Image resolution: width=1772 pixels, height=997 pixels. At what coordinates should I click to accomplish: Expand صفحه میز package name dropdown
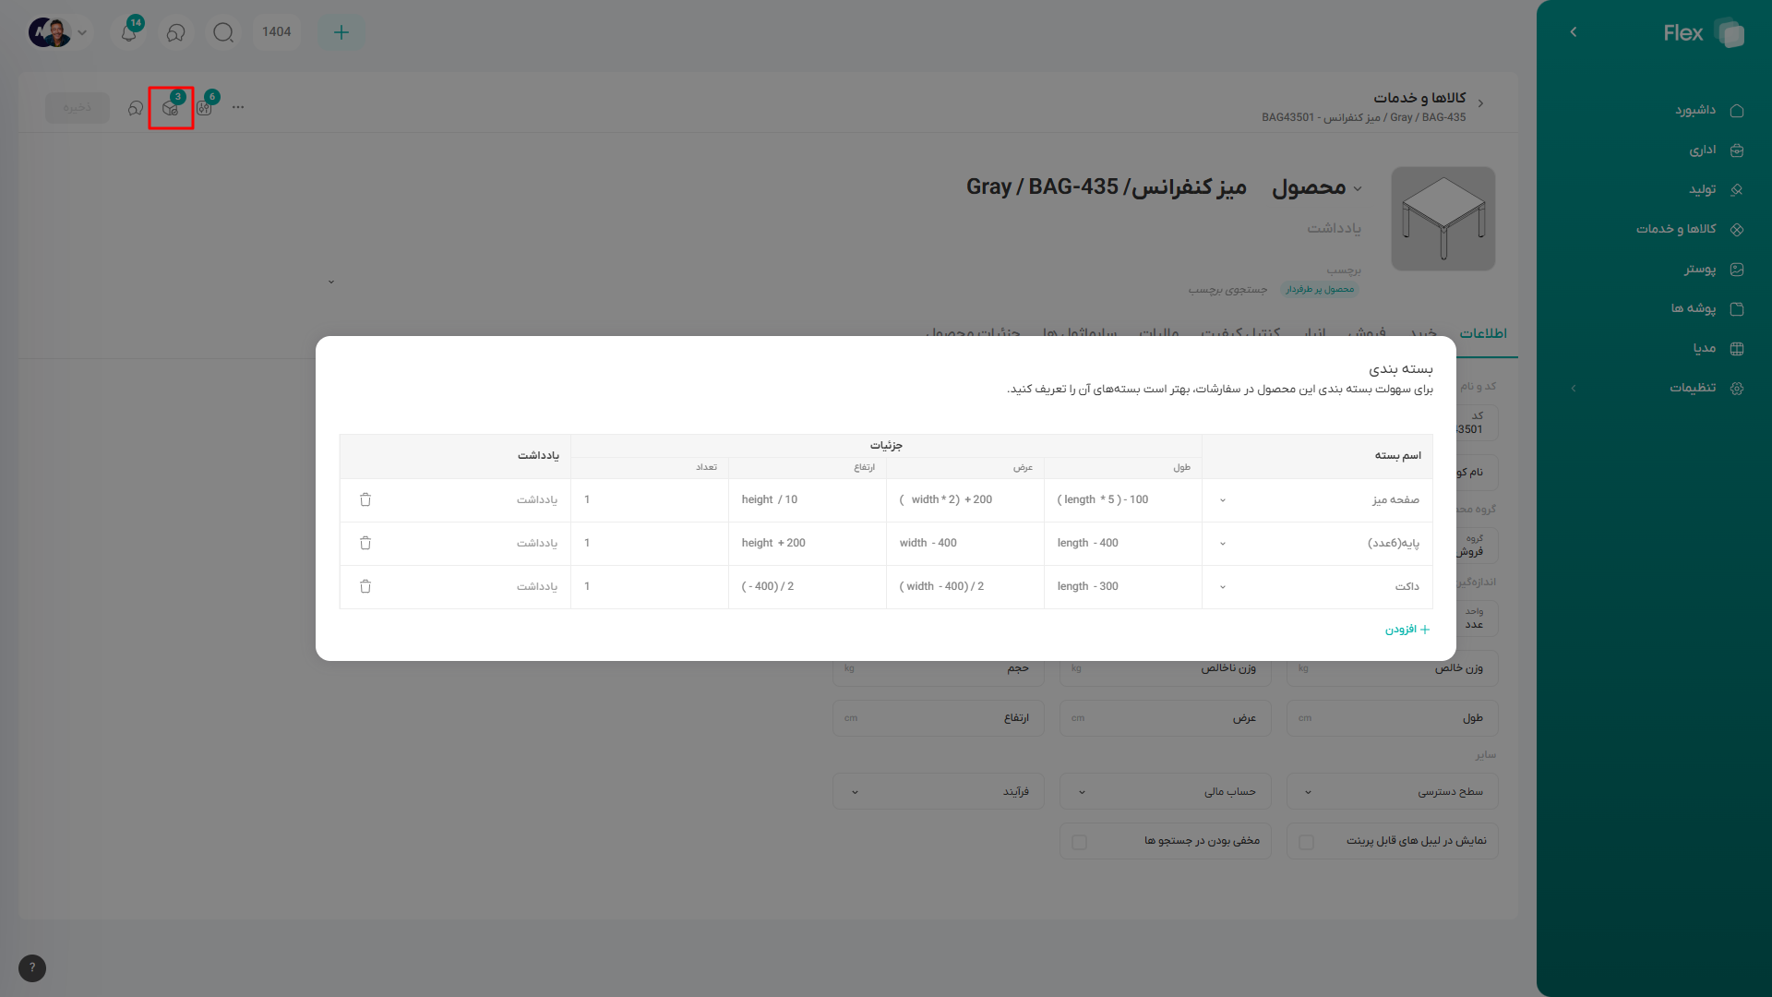(x=1223, y=500)
